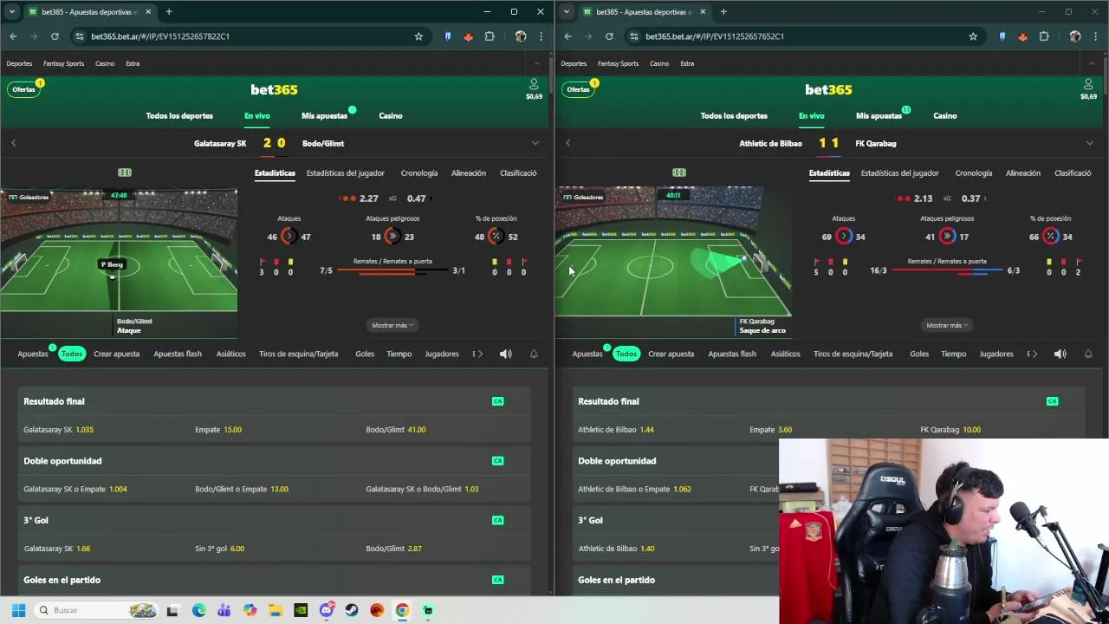Show more market tabs arrow, right window

(1034, 354)
